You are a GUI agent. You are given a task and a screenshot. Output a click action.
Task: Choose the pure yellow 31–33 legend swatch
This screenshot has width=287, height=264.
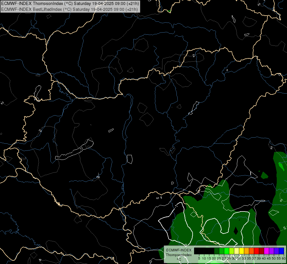click(242, 251)
